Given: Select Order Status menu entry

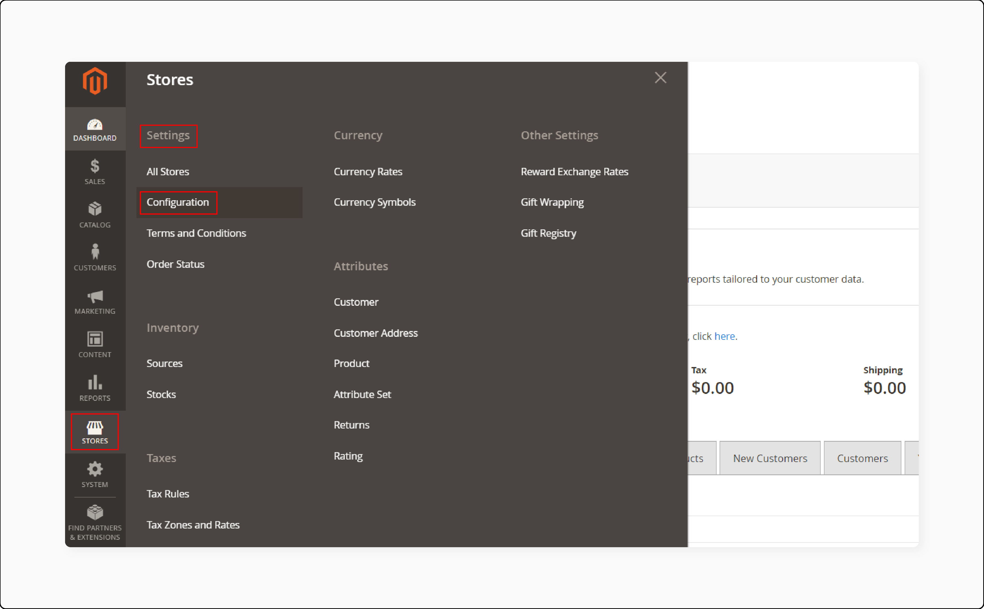Looking at the screenshot, I should pos(175,264).
